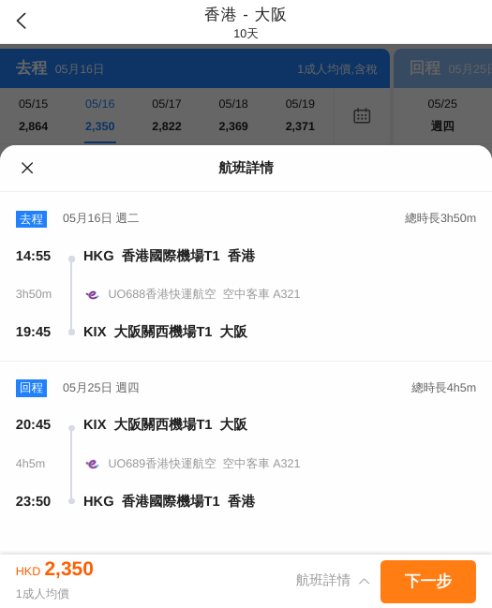This screenshot has width=492, height=608.
Task: Collapse flight details with the chevron arrow
Action: 364,581
